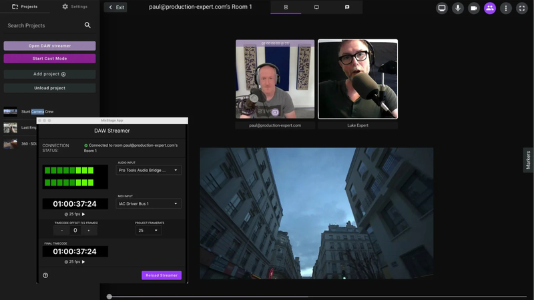Click Add project button
Screen dimensions: 534x300
49,74
